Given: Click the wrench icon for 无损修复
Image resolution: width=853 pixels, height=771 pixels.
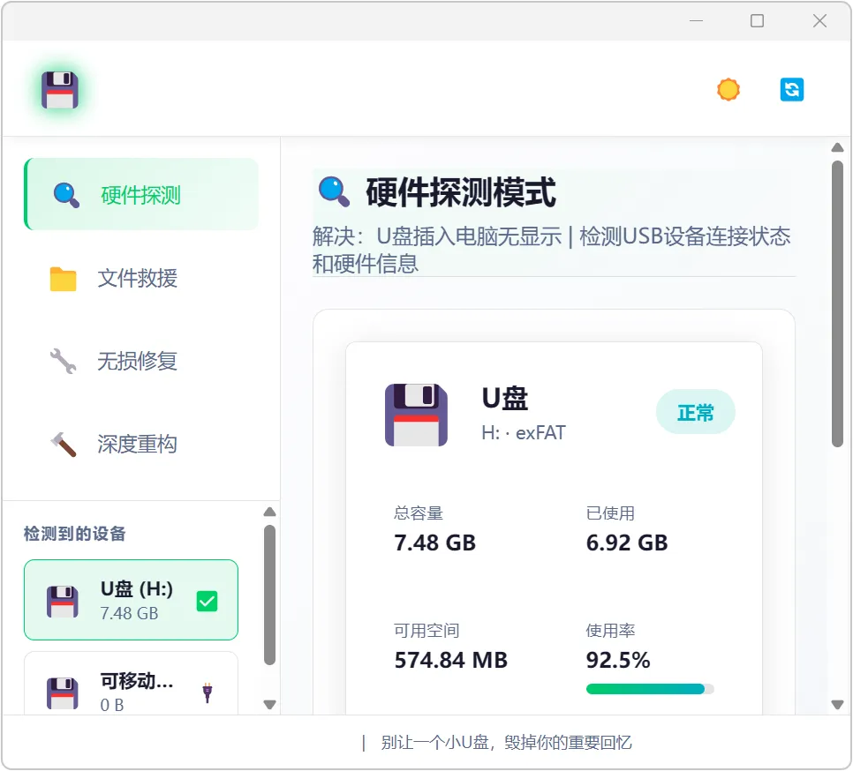Looking at the screenshot, I should coord(63,362).
